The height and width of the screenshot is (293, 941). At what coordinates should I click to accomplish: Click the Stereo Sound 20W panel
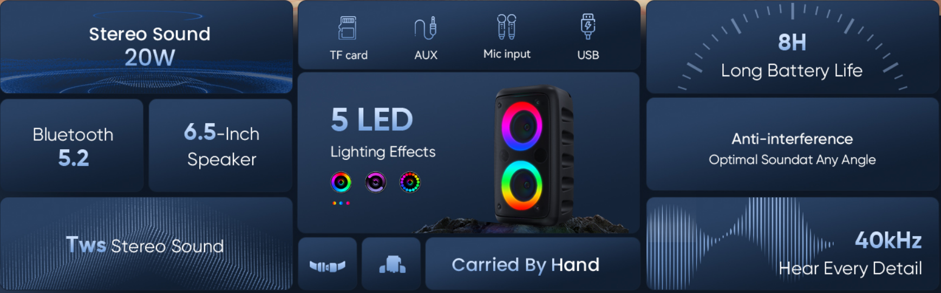pyautogui.click(x=147, y=47)
